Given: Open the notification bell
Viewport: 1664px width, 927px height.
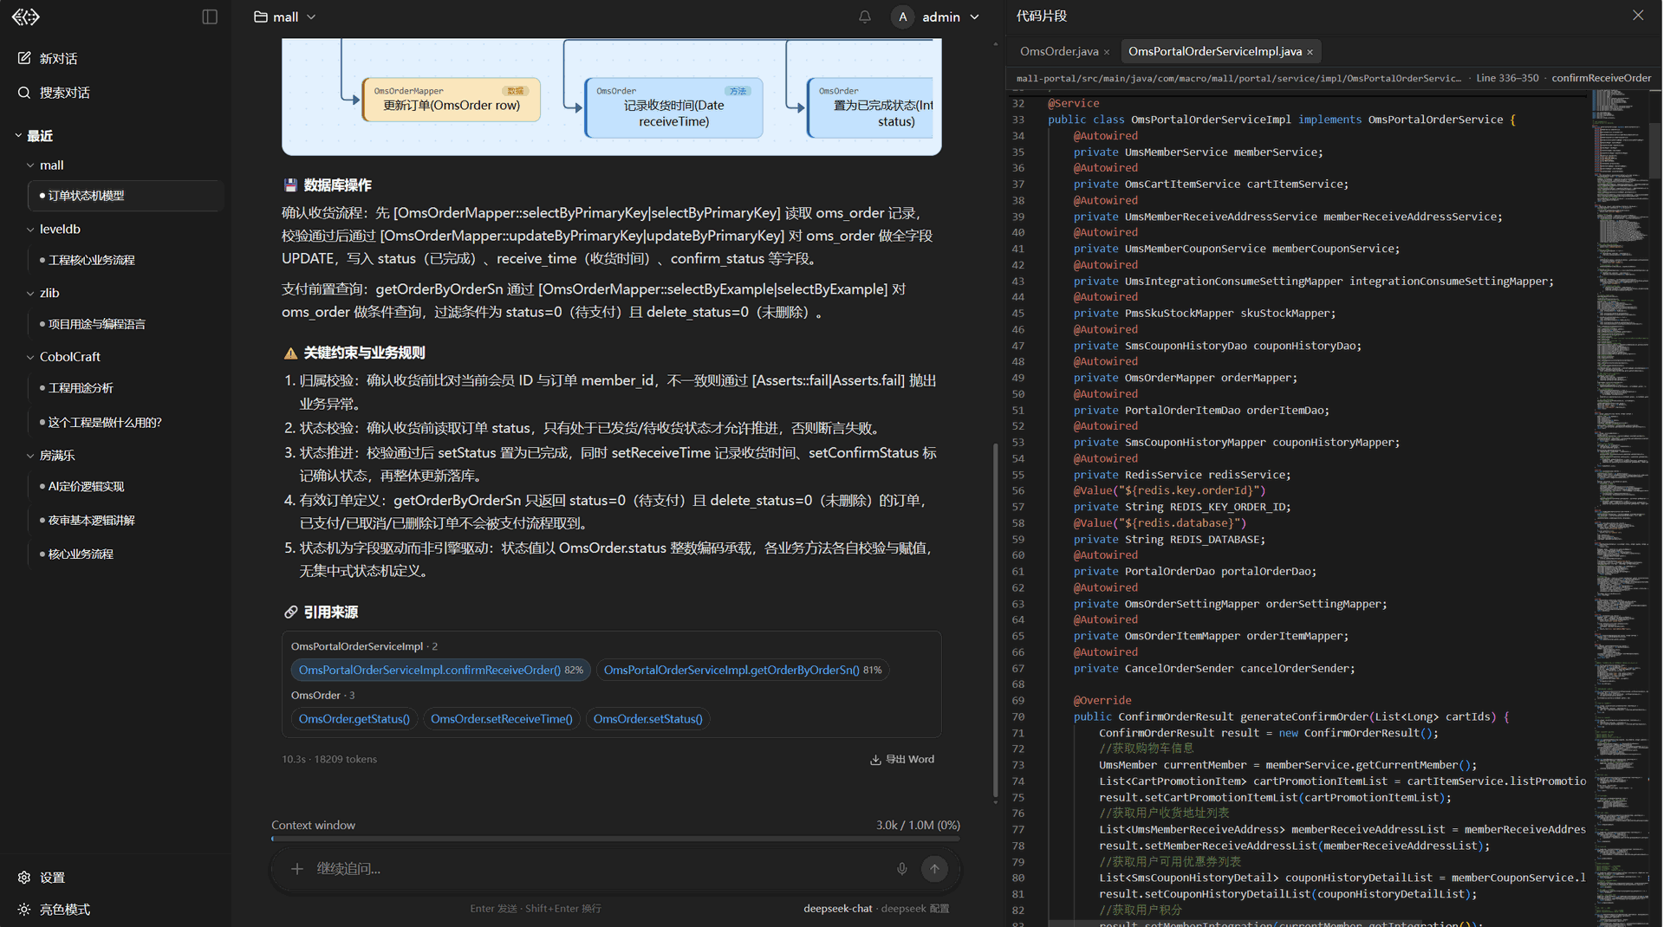Looking at the screenshot, I should [864, 16].
